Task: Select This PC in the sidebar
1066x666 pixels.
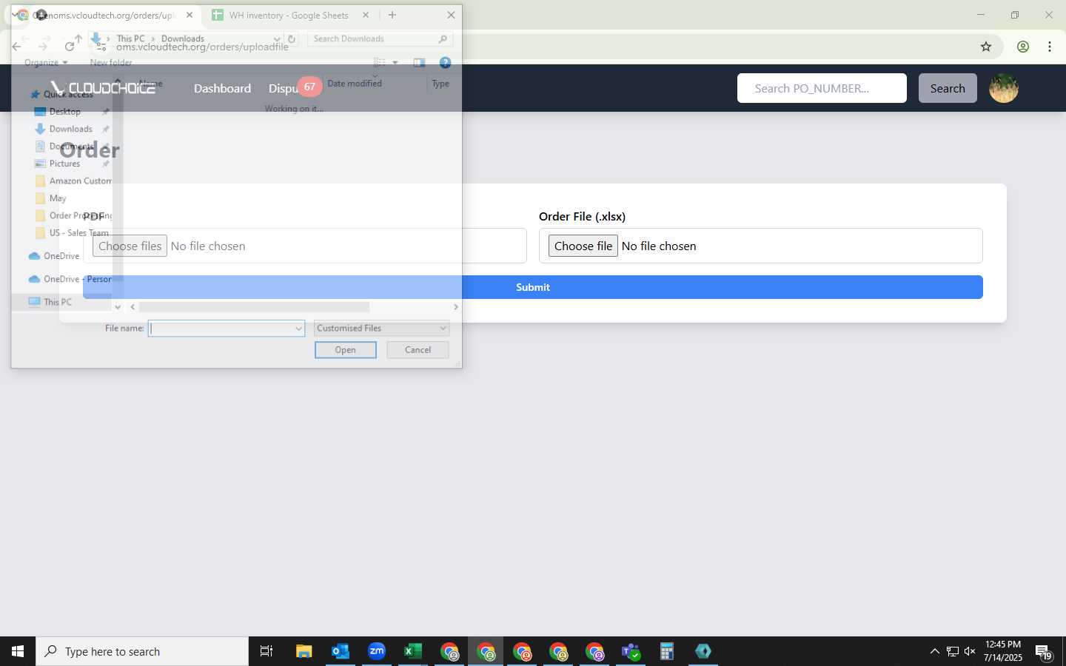Action: 58,302
